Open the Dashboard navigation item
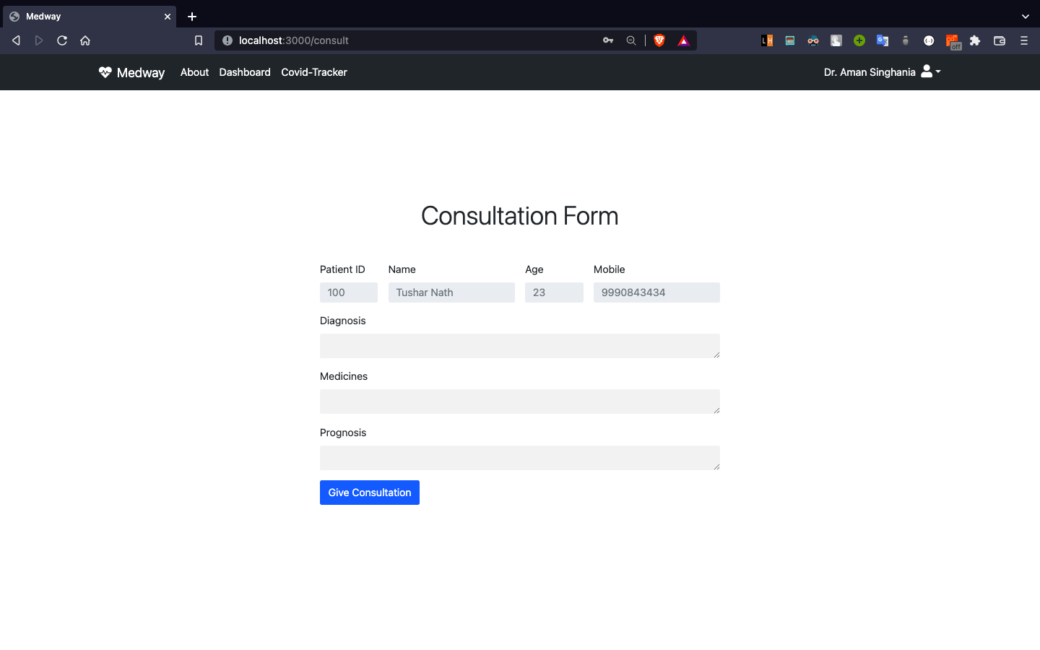Image resolution: width=1040 pixels, height=650 pixels. (244, 72)
